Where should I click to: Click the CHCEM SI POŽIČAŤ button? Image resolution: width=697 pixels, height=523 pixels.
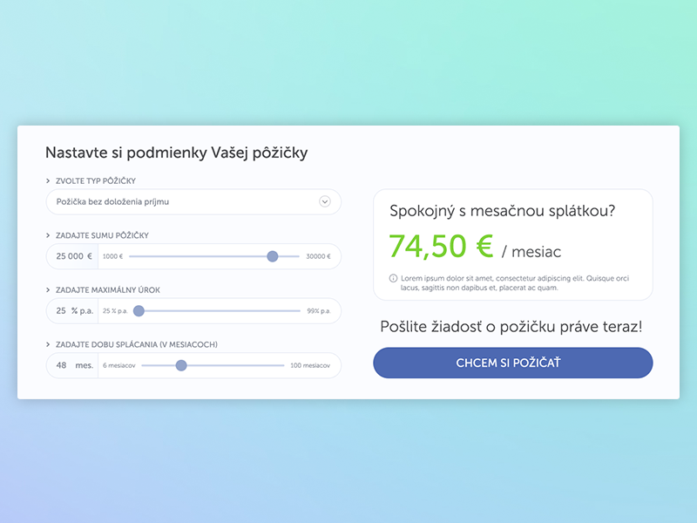(x=513, y=363)
